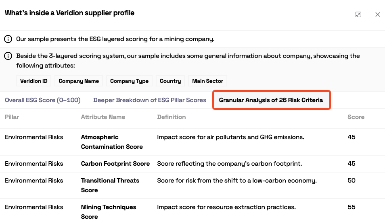This screenshot has height=224, width=385.
Task: Click the Definition column header
Action: [x=172, y=117]
